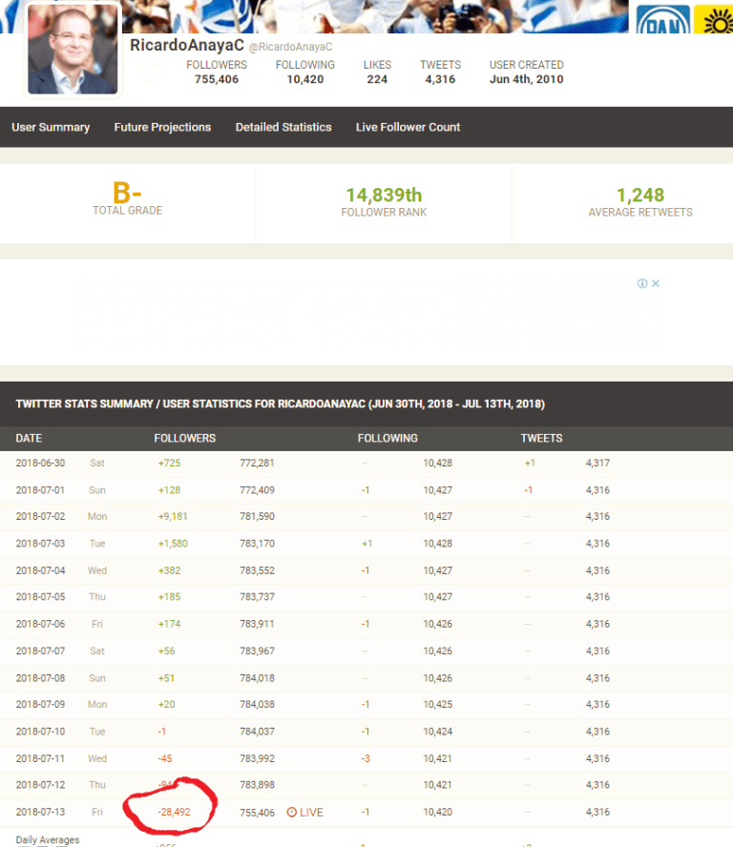The image size is (733, 847).
Task: Click the 1,248 average retweets figure
Action: pos(639,195)
